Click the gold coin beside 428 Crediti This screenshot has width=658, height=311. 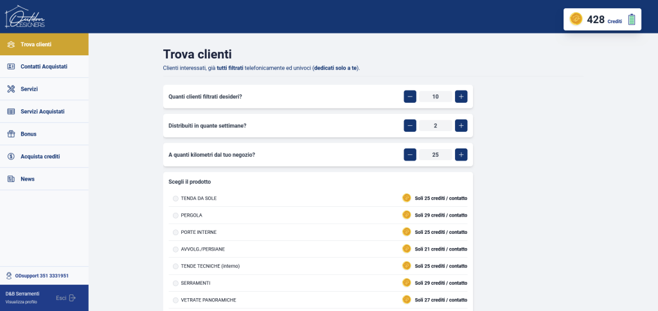pos(576,19)
